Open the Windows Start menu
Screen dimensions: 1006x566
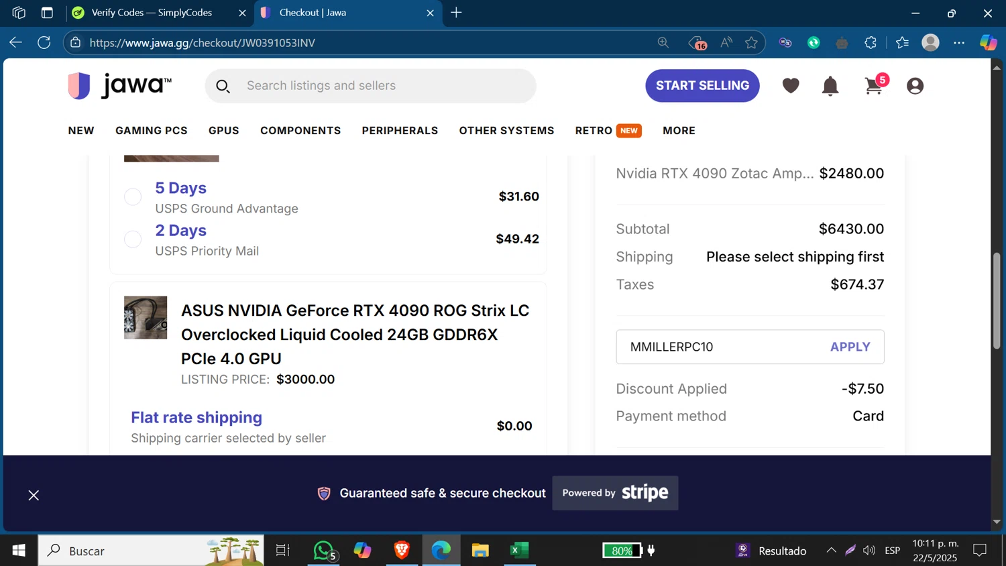[x=19, y=551]
